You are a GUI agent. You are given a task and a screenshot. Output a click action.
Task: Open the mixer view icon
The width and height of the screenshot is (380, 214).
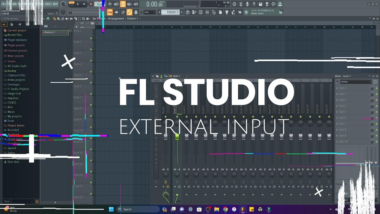pos(207,12)
